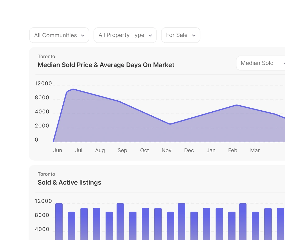
Task: Click the Mar month label on x-axis
Action: 255,150
